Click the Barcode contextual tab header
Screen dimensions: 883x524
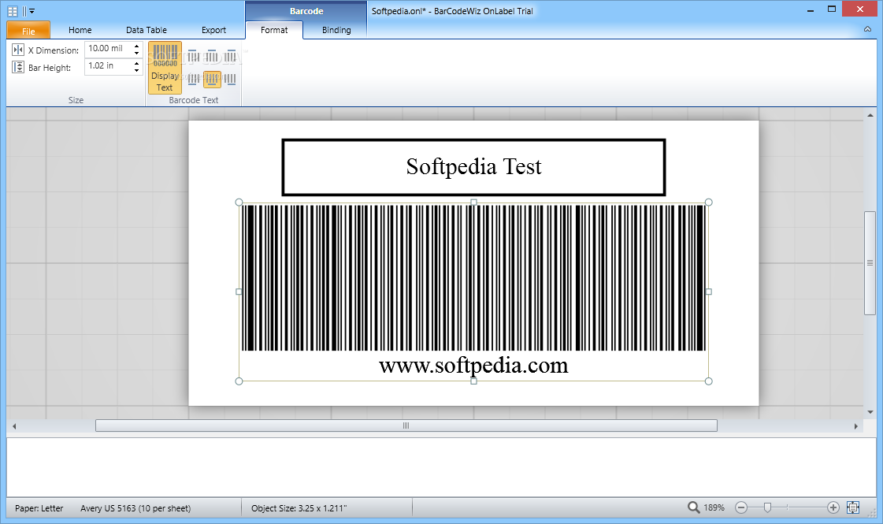(306, 11)
